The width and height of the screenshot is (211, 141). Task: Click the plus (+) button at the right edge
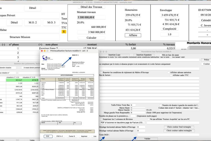[x=205, y=35]
